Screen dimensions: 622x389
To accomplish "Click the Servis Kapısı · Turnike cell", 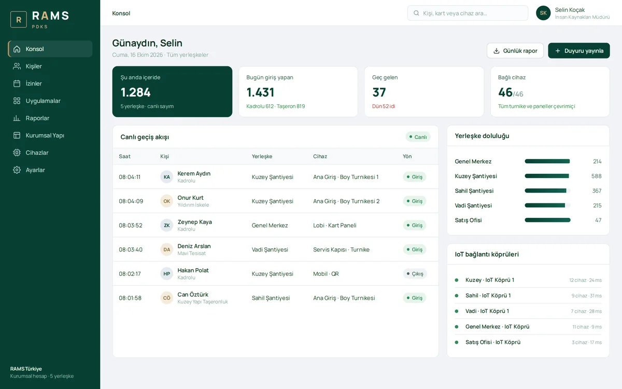I will (x=341, y=249).
